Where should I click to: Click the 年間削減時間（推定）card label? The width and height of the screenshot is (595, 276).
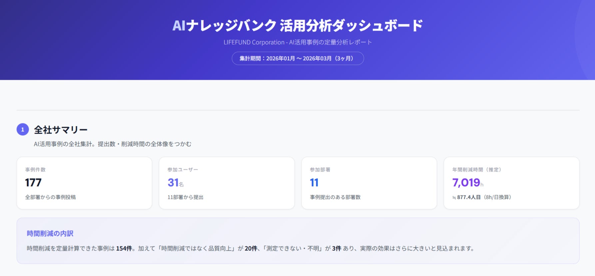point(477,170)
